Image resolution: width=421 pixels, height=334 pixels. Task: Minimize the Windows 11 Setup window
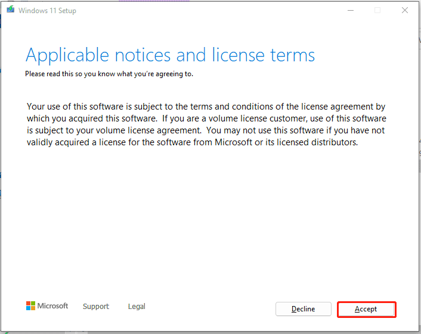(x=351, y=11)
